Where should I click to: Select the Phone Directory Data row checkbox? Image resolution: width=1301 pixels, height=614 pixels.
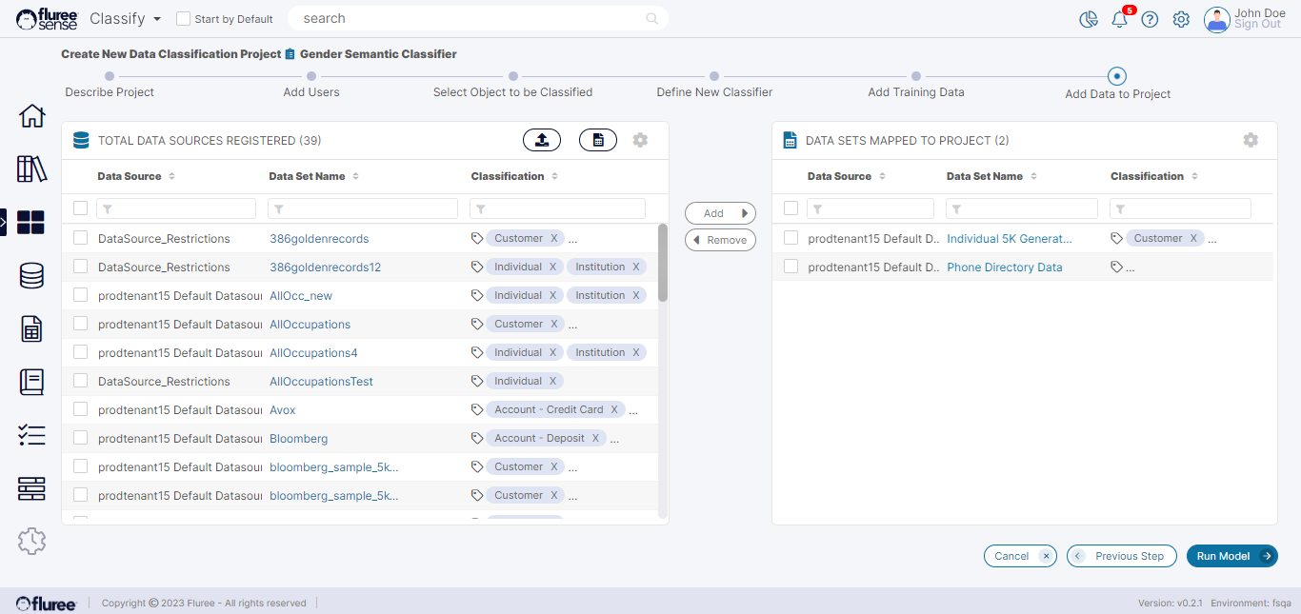pyautogui.click(x=791, y=267)
